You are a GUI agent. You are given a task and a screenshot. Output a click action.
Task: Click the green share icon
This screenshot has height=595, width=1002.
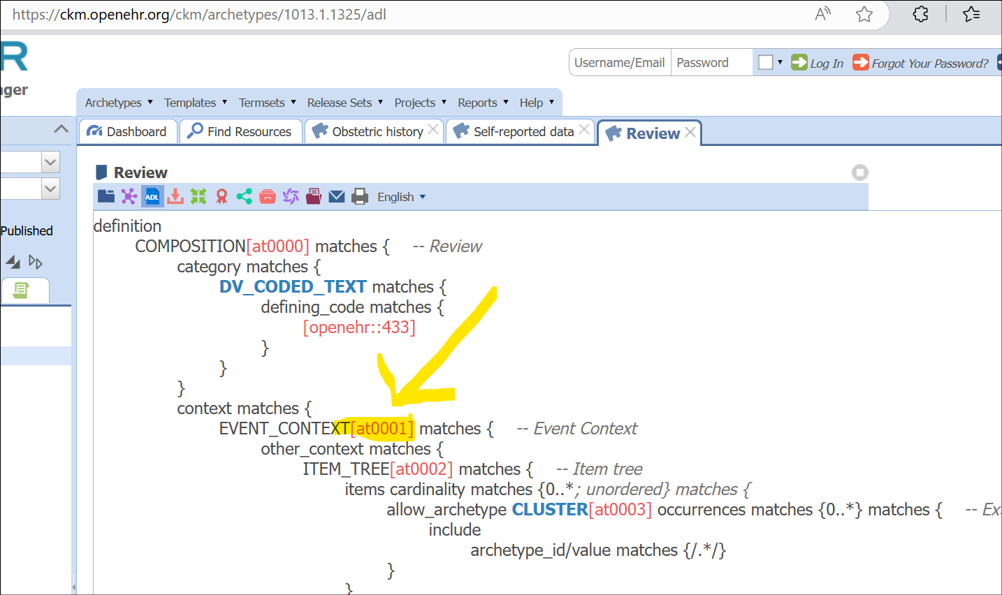pyautogui.click(x=245, y=197)
